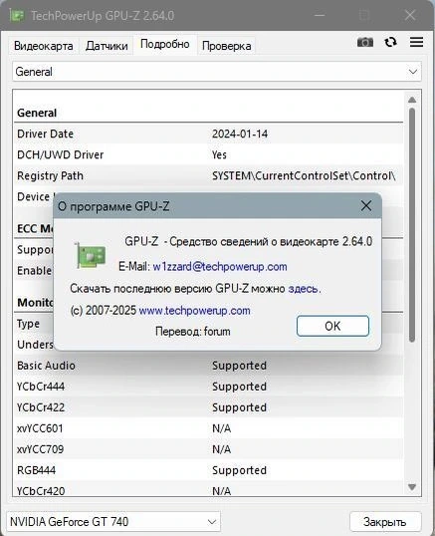Screen dimensions: 435x536
Task: Click the DCH/UWD Driver row label
Action: click(60, 154)
